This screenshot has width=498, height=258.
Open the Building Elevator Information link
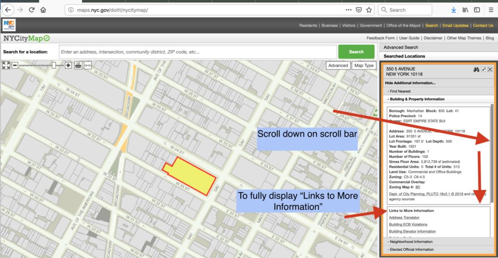(x=412, y=232)
